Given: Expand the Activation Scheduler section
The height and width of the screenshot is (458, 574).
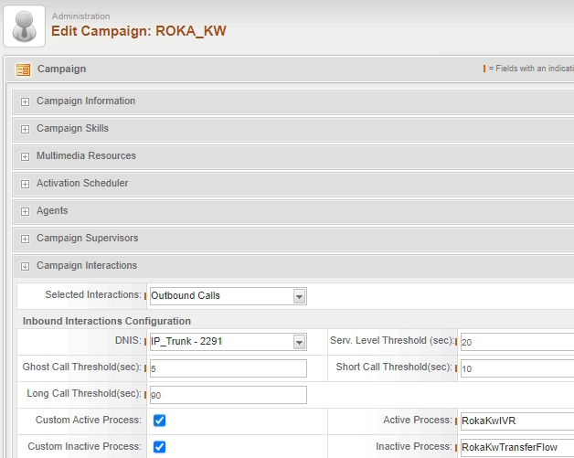Looking at the screenshot, I should point(26,184).
